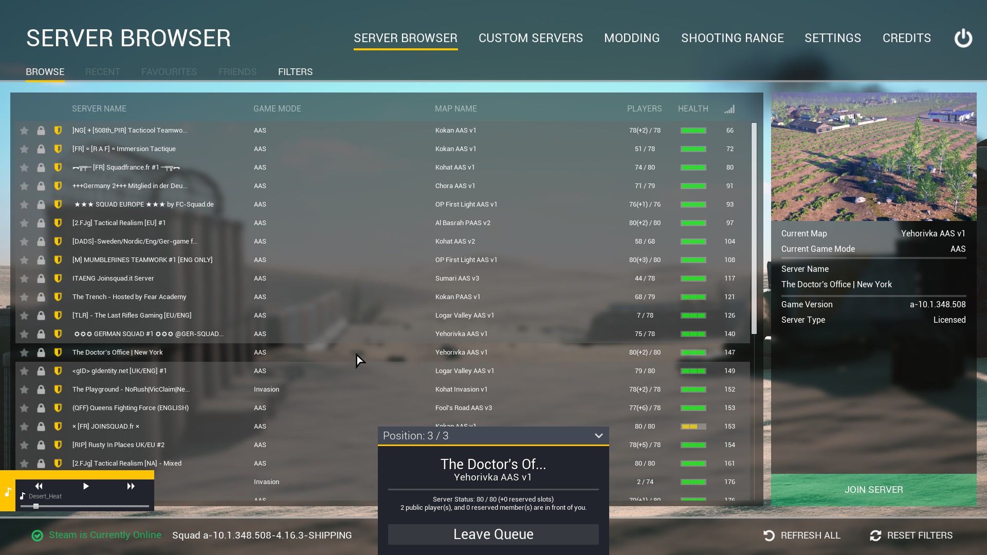Sort list by Server Name header
987x555 pixels.
click(99, 109)
